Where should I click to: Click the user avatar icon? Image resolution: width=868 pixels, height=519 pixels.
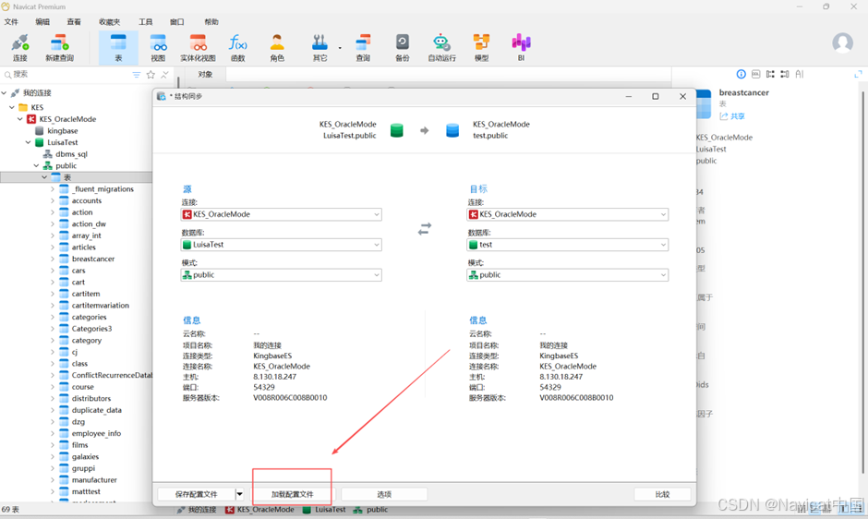pyautogui.click(x=842, y=43)
